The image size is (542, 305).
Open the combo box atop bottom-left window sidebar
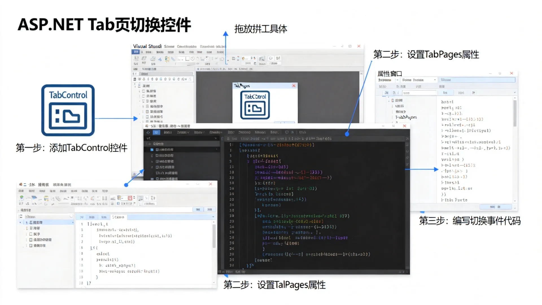[x=49, y=217]
